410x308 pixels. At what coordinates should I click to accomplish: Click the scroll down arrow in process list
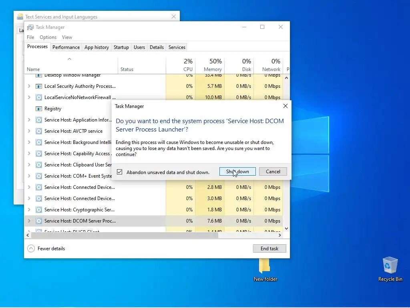(287, 228)
